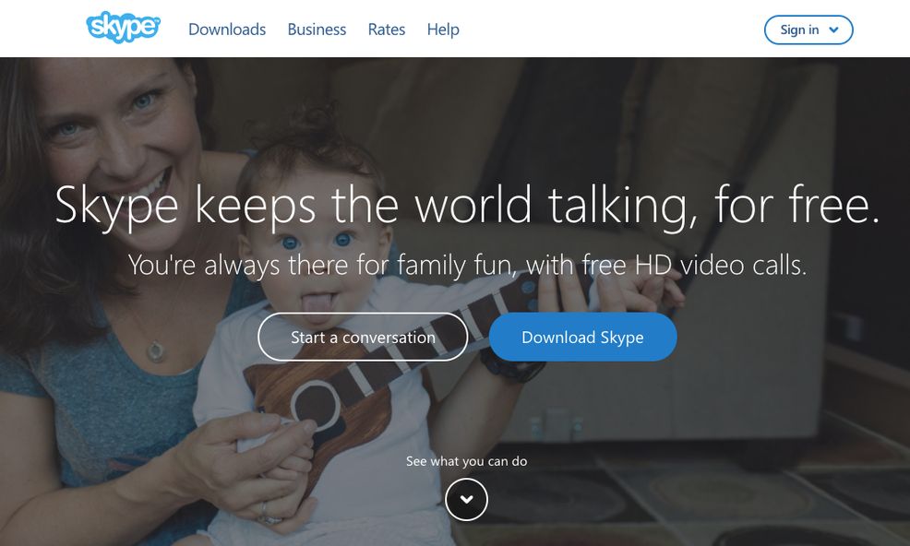Click the Skype logo
The width and height of the screenshot is (910, 546).
(123, 28)
